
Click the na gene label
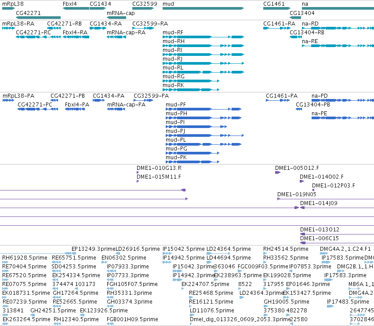(x=305, y=4)
